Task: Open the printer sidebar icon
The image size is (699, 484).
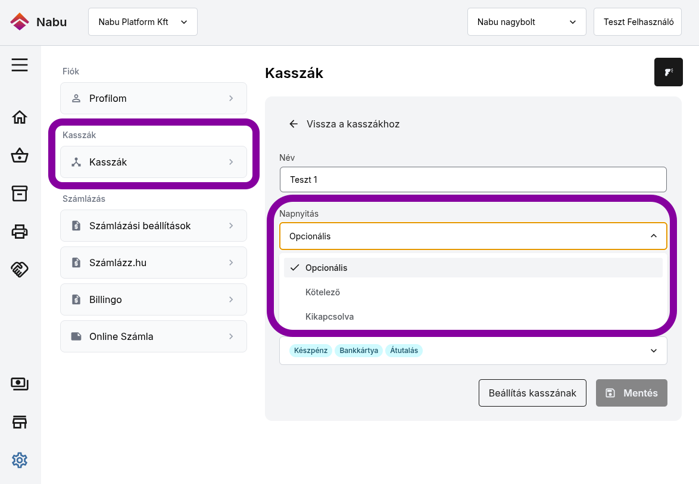Action: click(x=20, y=232)
